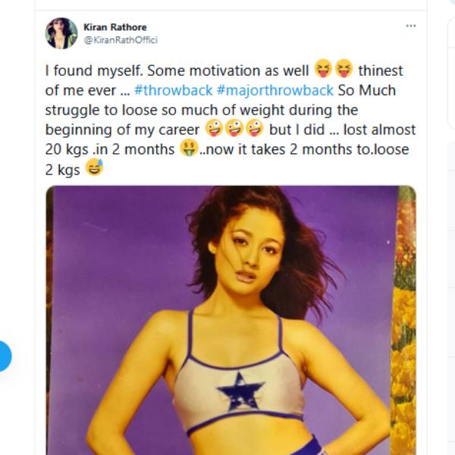This screenshot has width=455, height=455.
Task: Click the squinting-tongue emoji just before "thinest"
Action: [x=344, y=71]
